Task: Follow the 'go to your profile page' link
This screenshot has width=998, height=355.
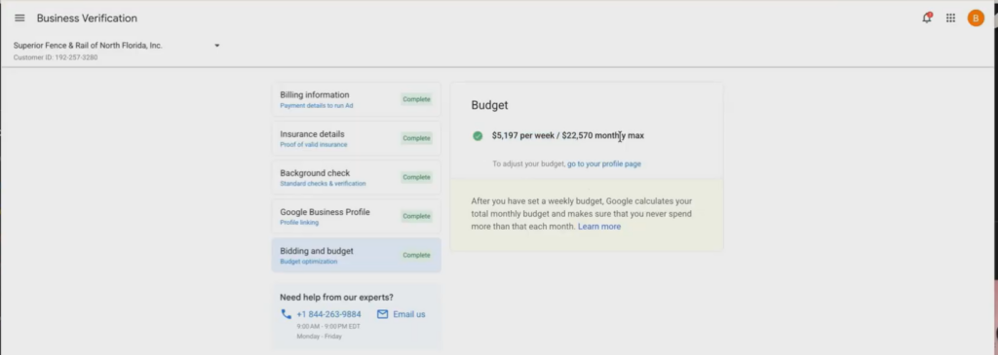Action: pos(604,163)
